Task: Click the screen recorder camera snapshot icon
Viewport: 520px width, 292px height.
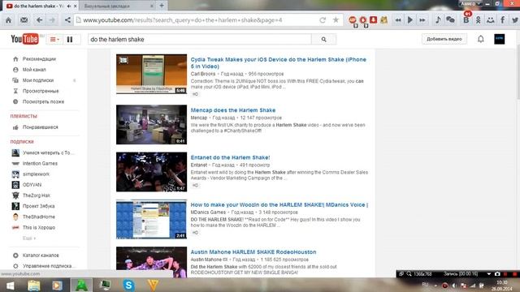Action: (497, 274)
